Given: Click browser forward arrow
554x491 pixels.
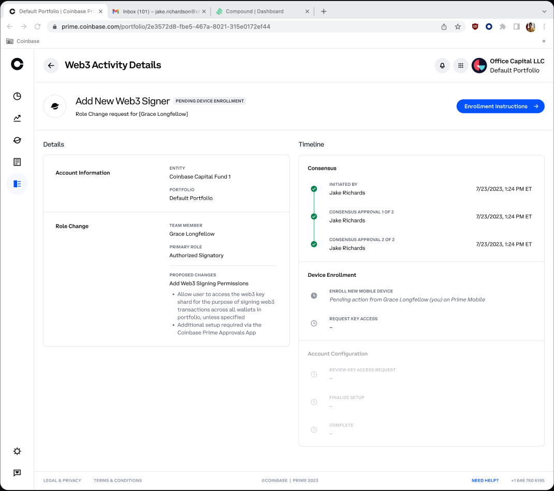Looking at the screenshot, I should [24, 26].
